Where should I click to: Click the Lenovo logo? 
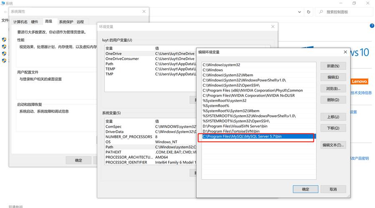tap(360, 82)
